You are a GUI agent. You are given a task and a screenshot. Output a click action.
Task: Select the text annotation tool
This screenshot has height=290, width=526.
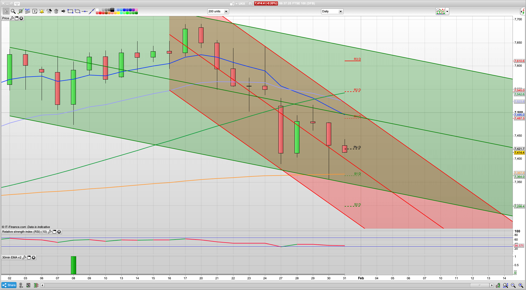[35, 11]
